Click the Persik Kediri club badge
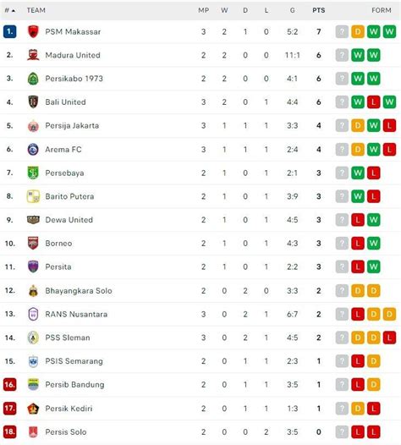This screenshot has height=445, width=401. click(x=33, y=409)
